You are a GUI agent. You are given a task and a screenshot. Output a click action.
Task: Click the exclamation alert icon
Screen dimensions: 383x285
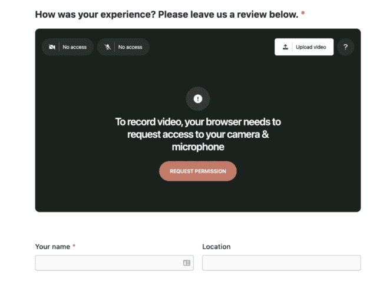click(x=198, y=99)
